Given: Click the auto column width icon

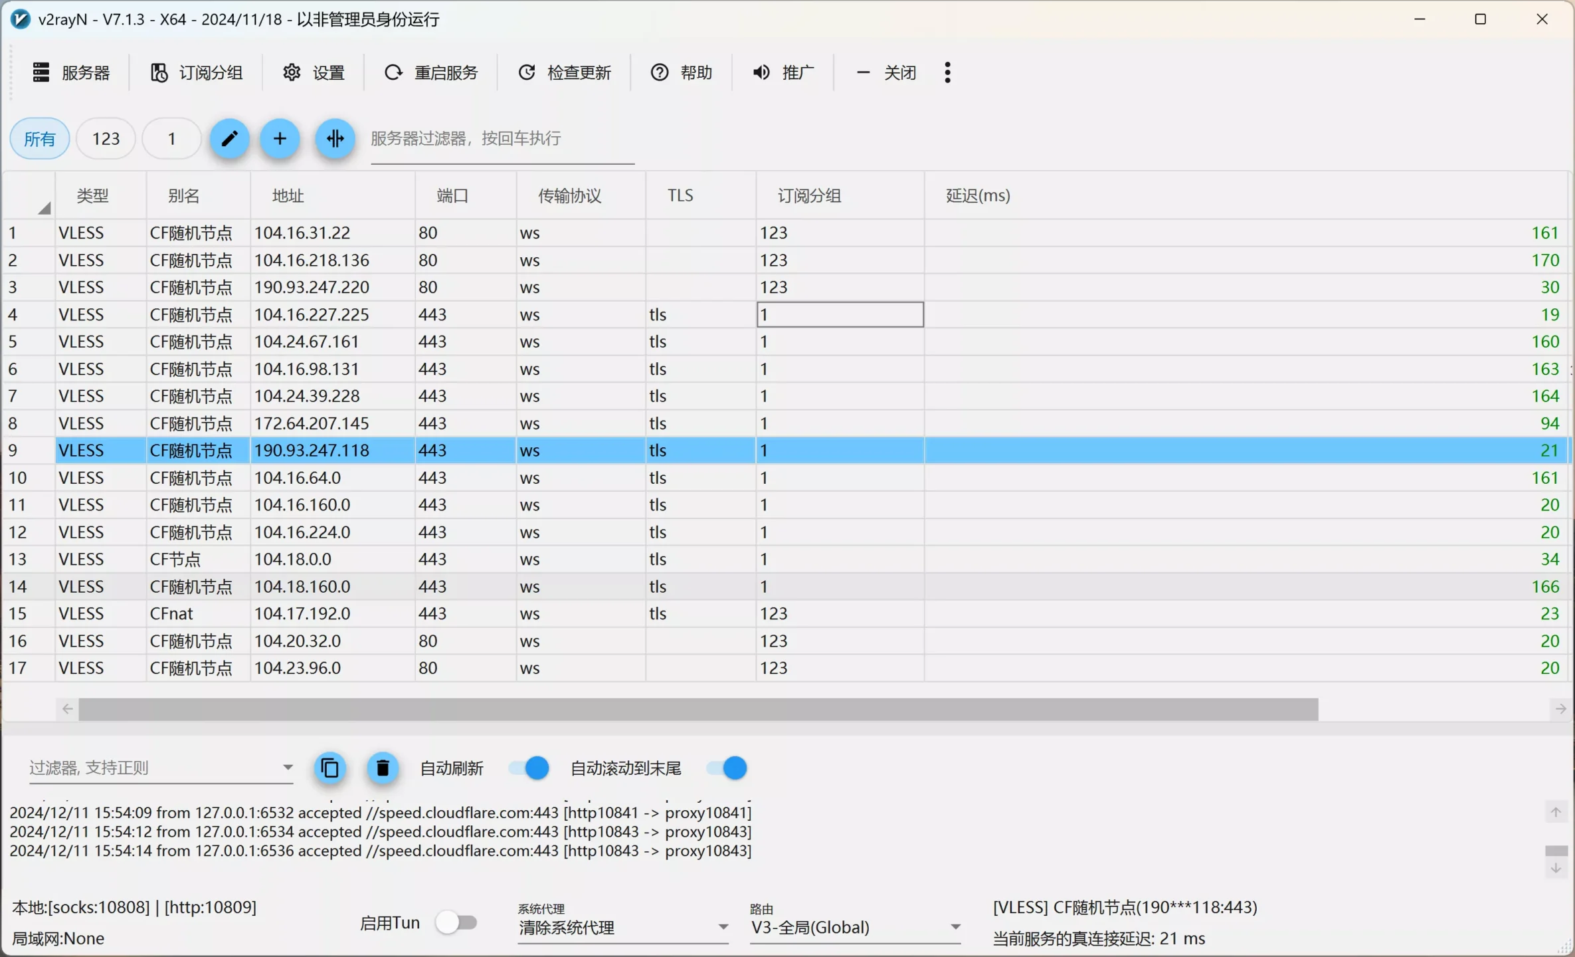Looking at the screenshot, I should coord(335,138).
